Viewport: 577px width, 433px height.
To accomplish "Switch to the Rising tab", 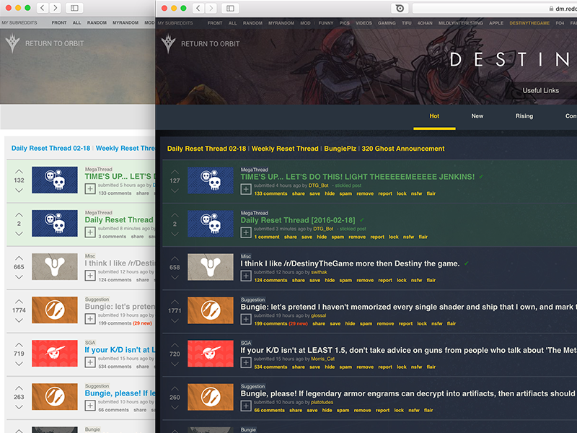I will click(x=524, y=116).
